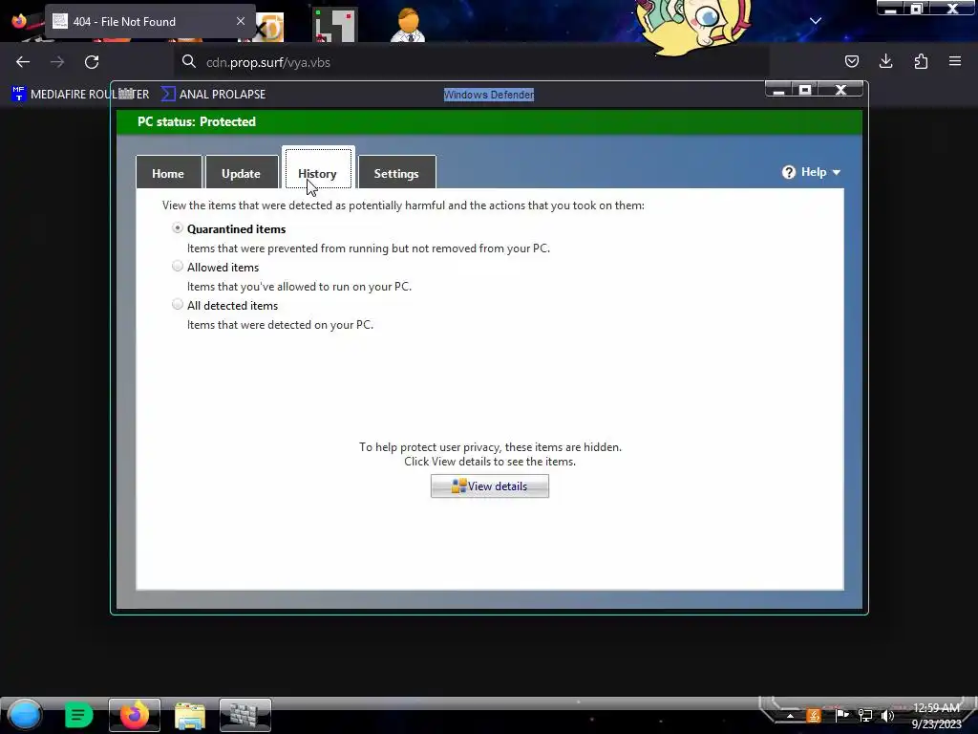
Task: Click 'Items that you've allowed to run' text
Action: [299, 287]
